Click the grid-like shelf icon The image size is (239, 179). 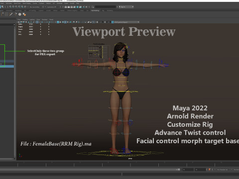coord(6,14)
